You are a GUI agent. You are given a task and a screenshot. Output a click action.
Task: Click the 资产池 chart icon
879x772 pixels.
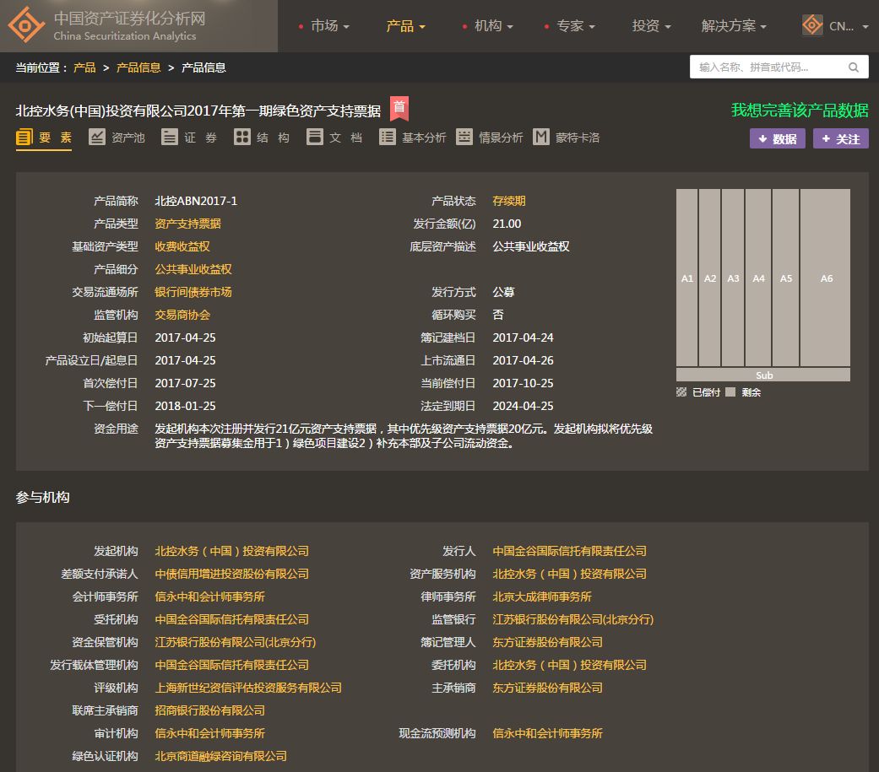click(97, 138)
